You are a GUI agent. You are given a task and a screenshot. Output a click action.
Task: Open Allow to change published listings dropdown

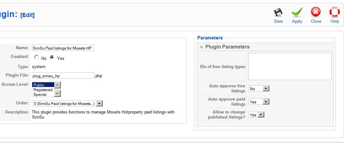coord(261,115)
